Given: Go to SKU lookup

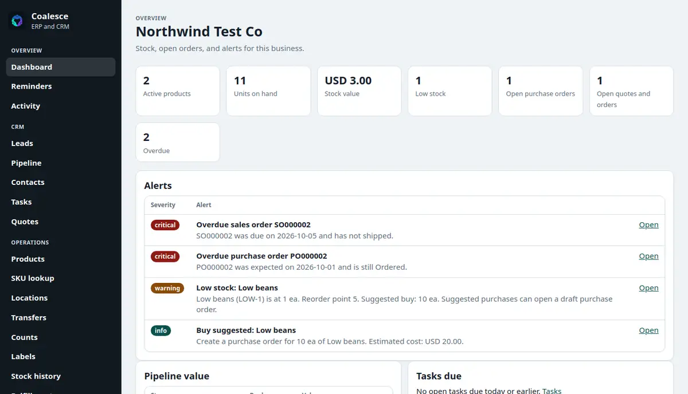Looking at the screenshot, I should click(61, 278).
